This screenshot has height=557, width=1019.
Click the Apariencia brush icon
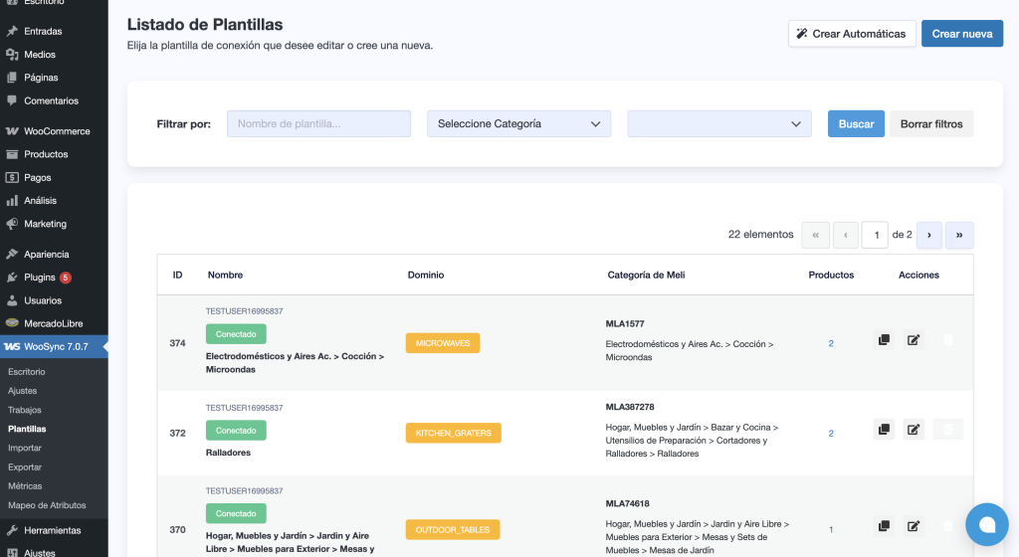point(12,254)
